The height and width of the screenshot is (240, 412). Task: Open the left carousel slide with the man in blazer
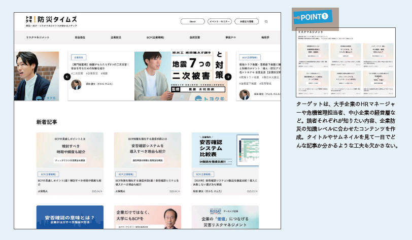[x=37, y=76]
